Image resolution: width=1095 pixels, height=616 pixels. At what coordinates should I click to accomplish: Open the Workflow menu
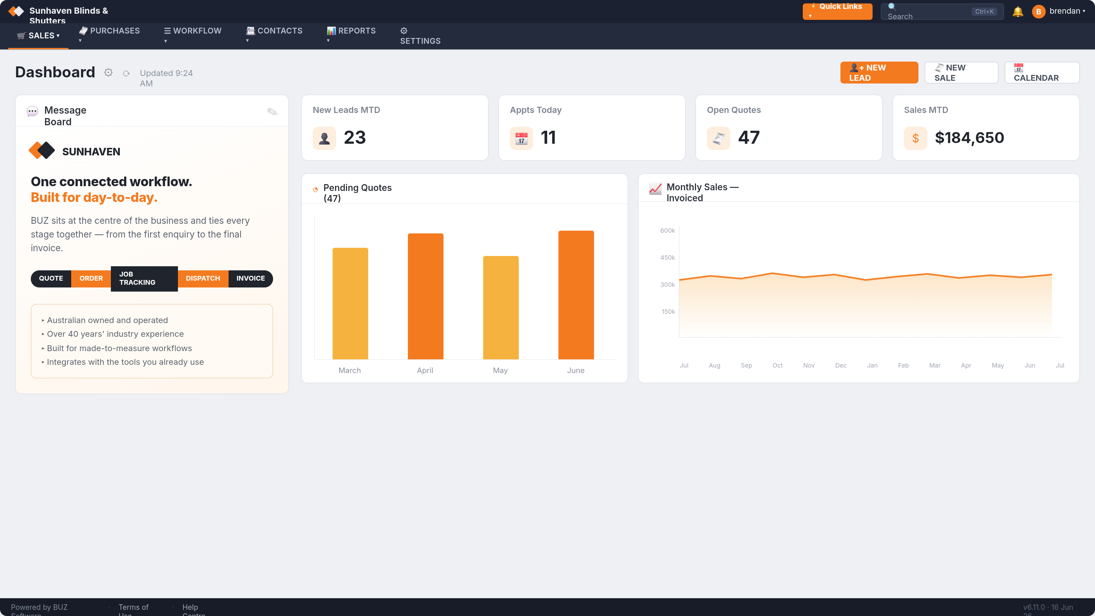pos(193,35)
